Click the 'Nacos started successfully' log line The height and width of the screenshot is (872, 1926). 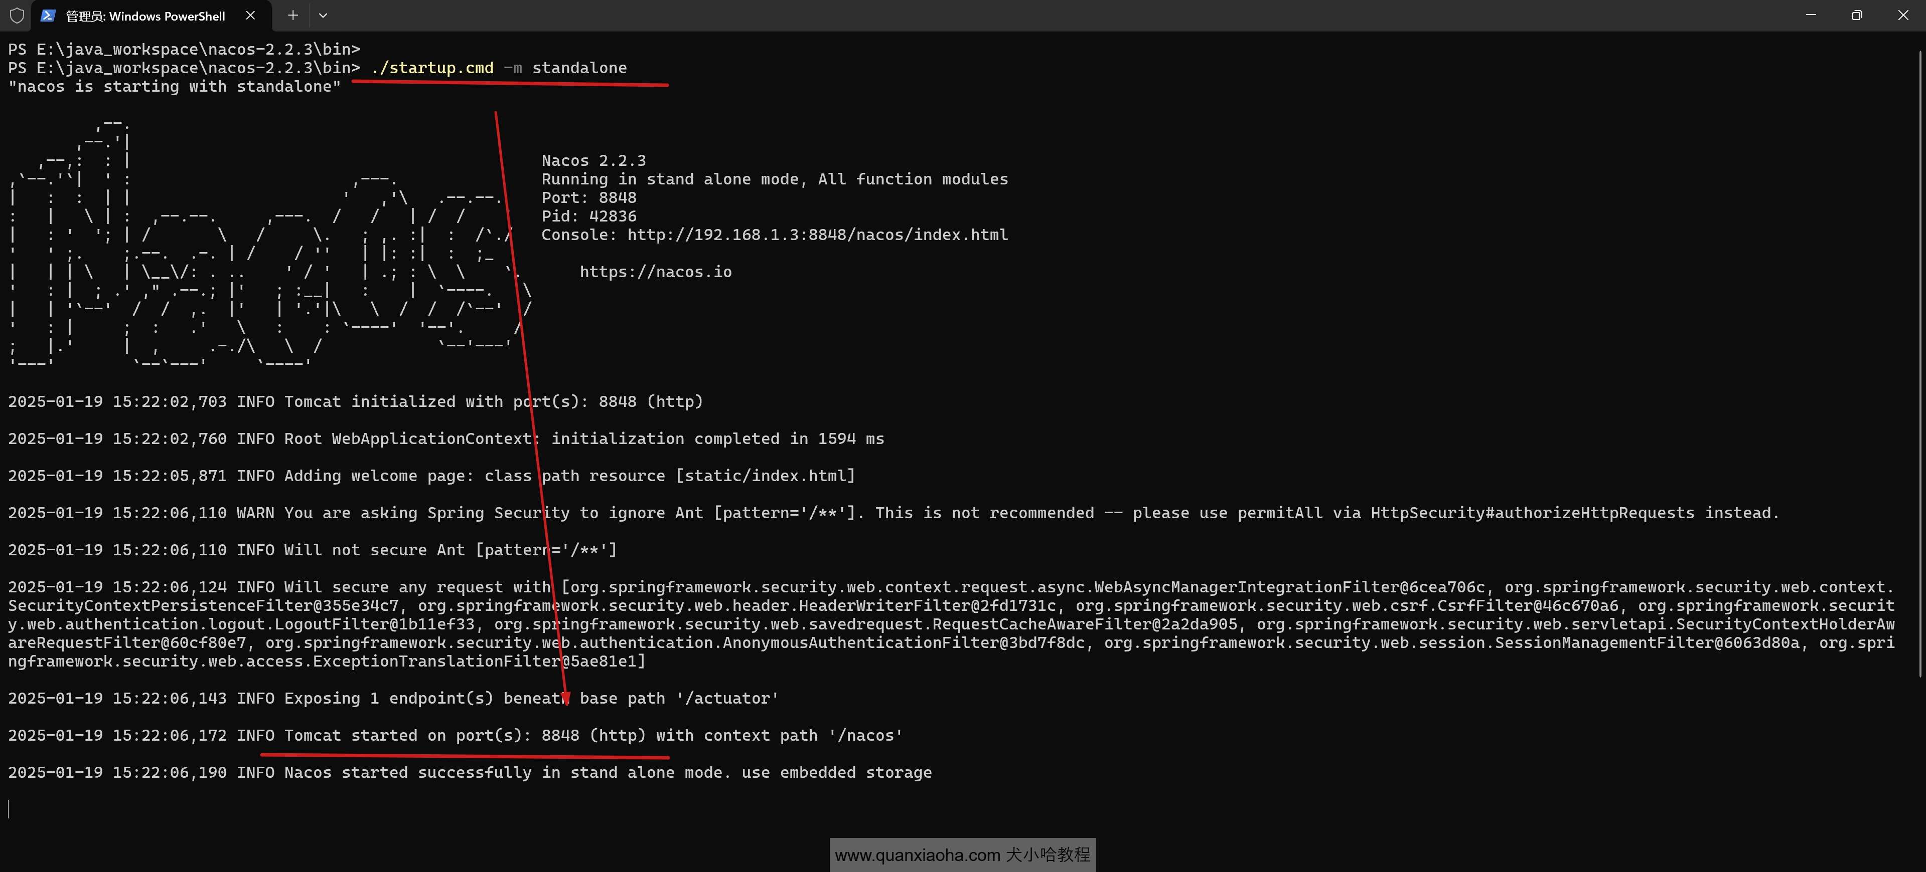click(x=470, y=773)
